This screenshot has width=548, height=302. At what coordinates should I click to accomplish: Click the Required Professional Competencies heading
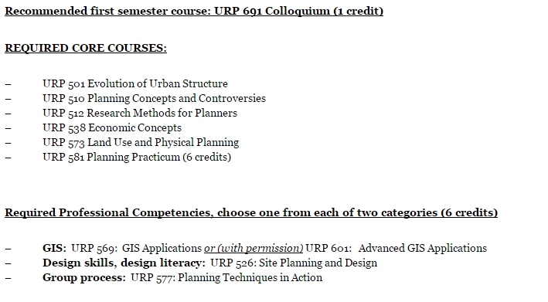(251, 212)
